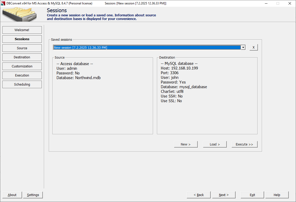296x202 pixels.
Task: Select the Sessions step
Action: coord(22,39)
